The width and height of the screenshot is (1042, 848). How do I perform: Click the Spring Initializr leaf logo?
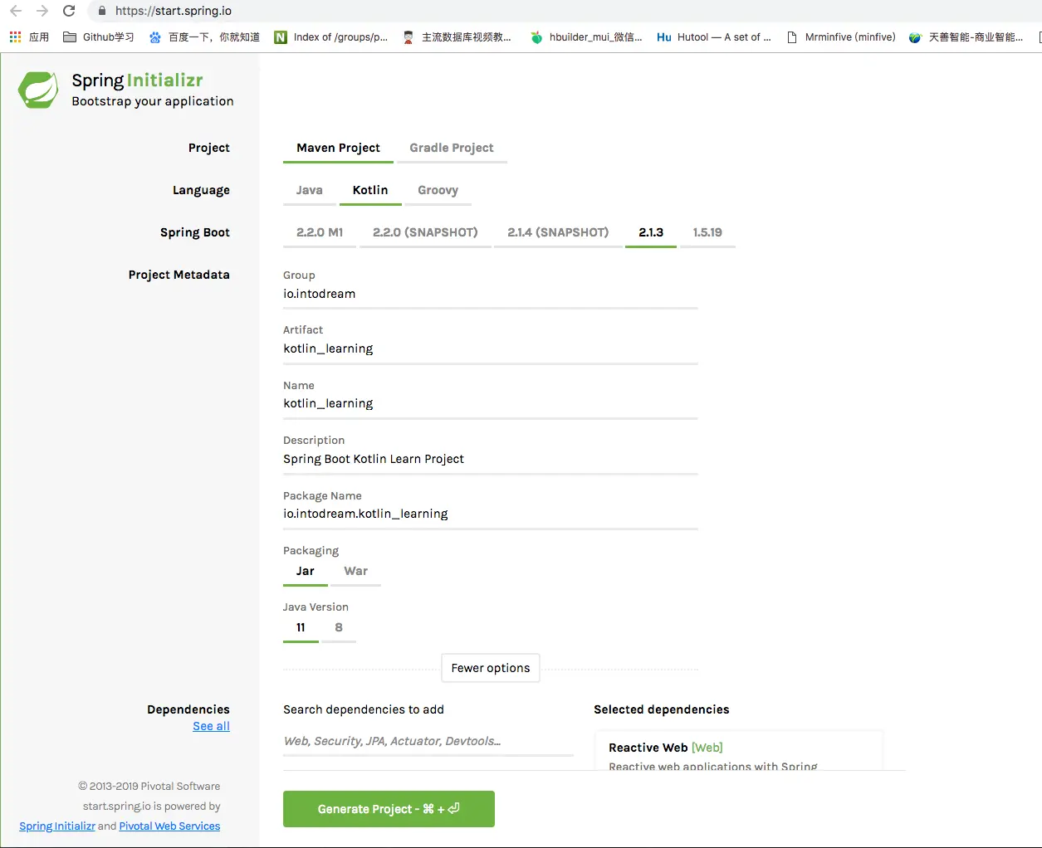39,90
